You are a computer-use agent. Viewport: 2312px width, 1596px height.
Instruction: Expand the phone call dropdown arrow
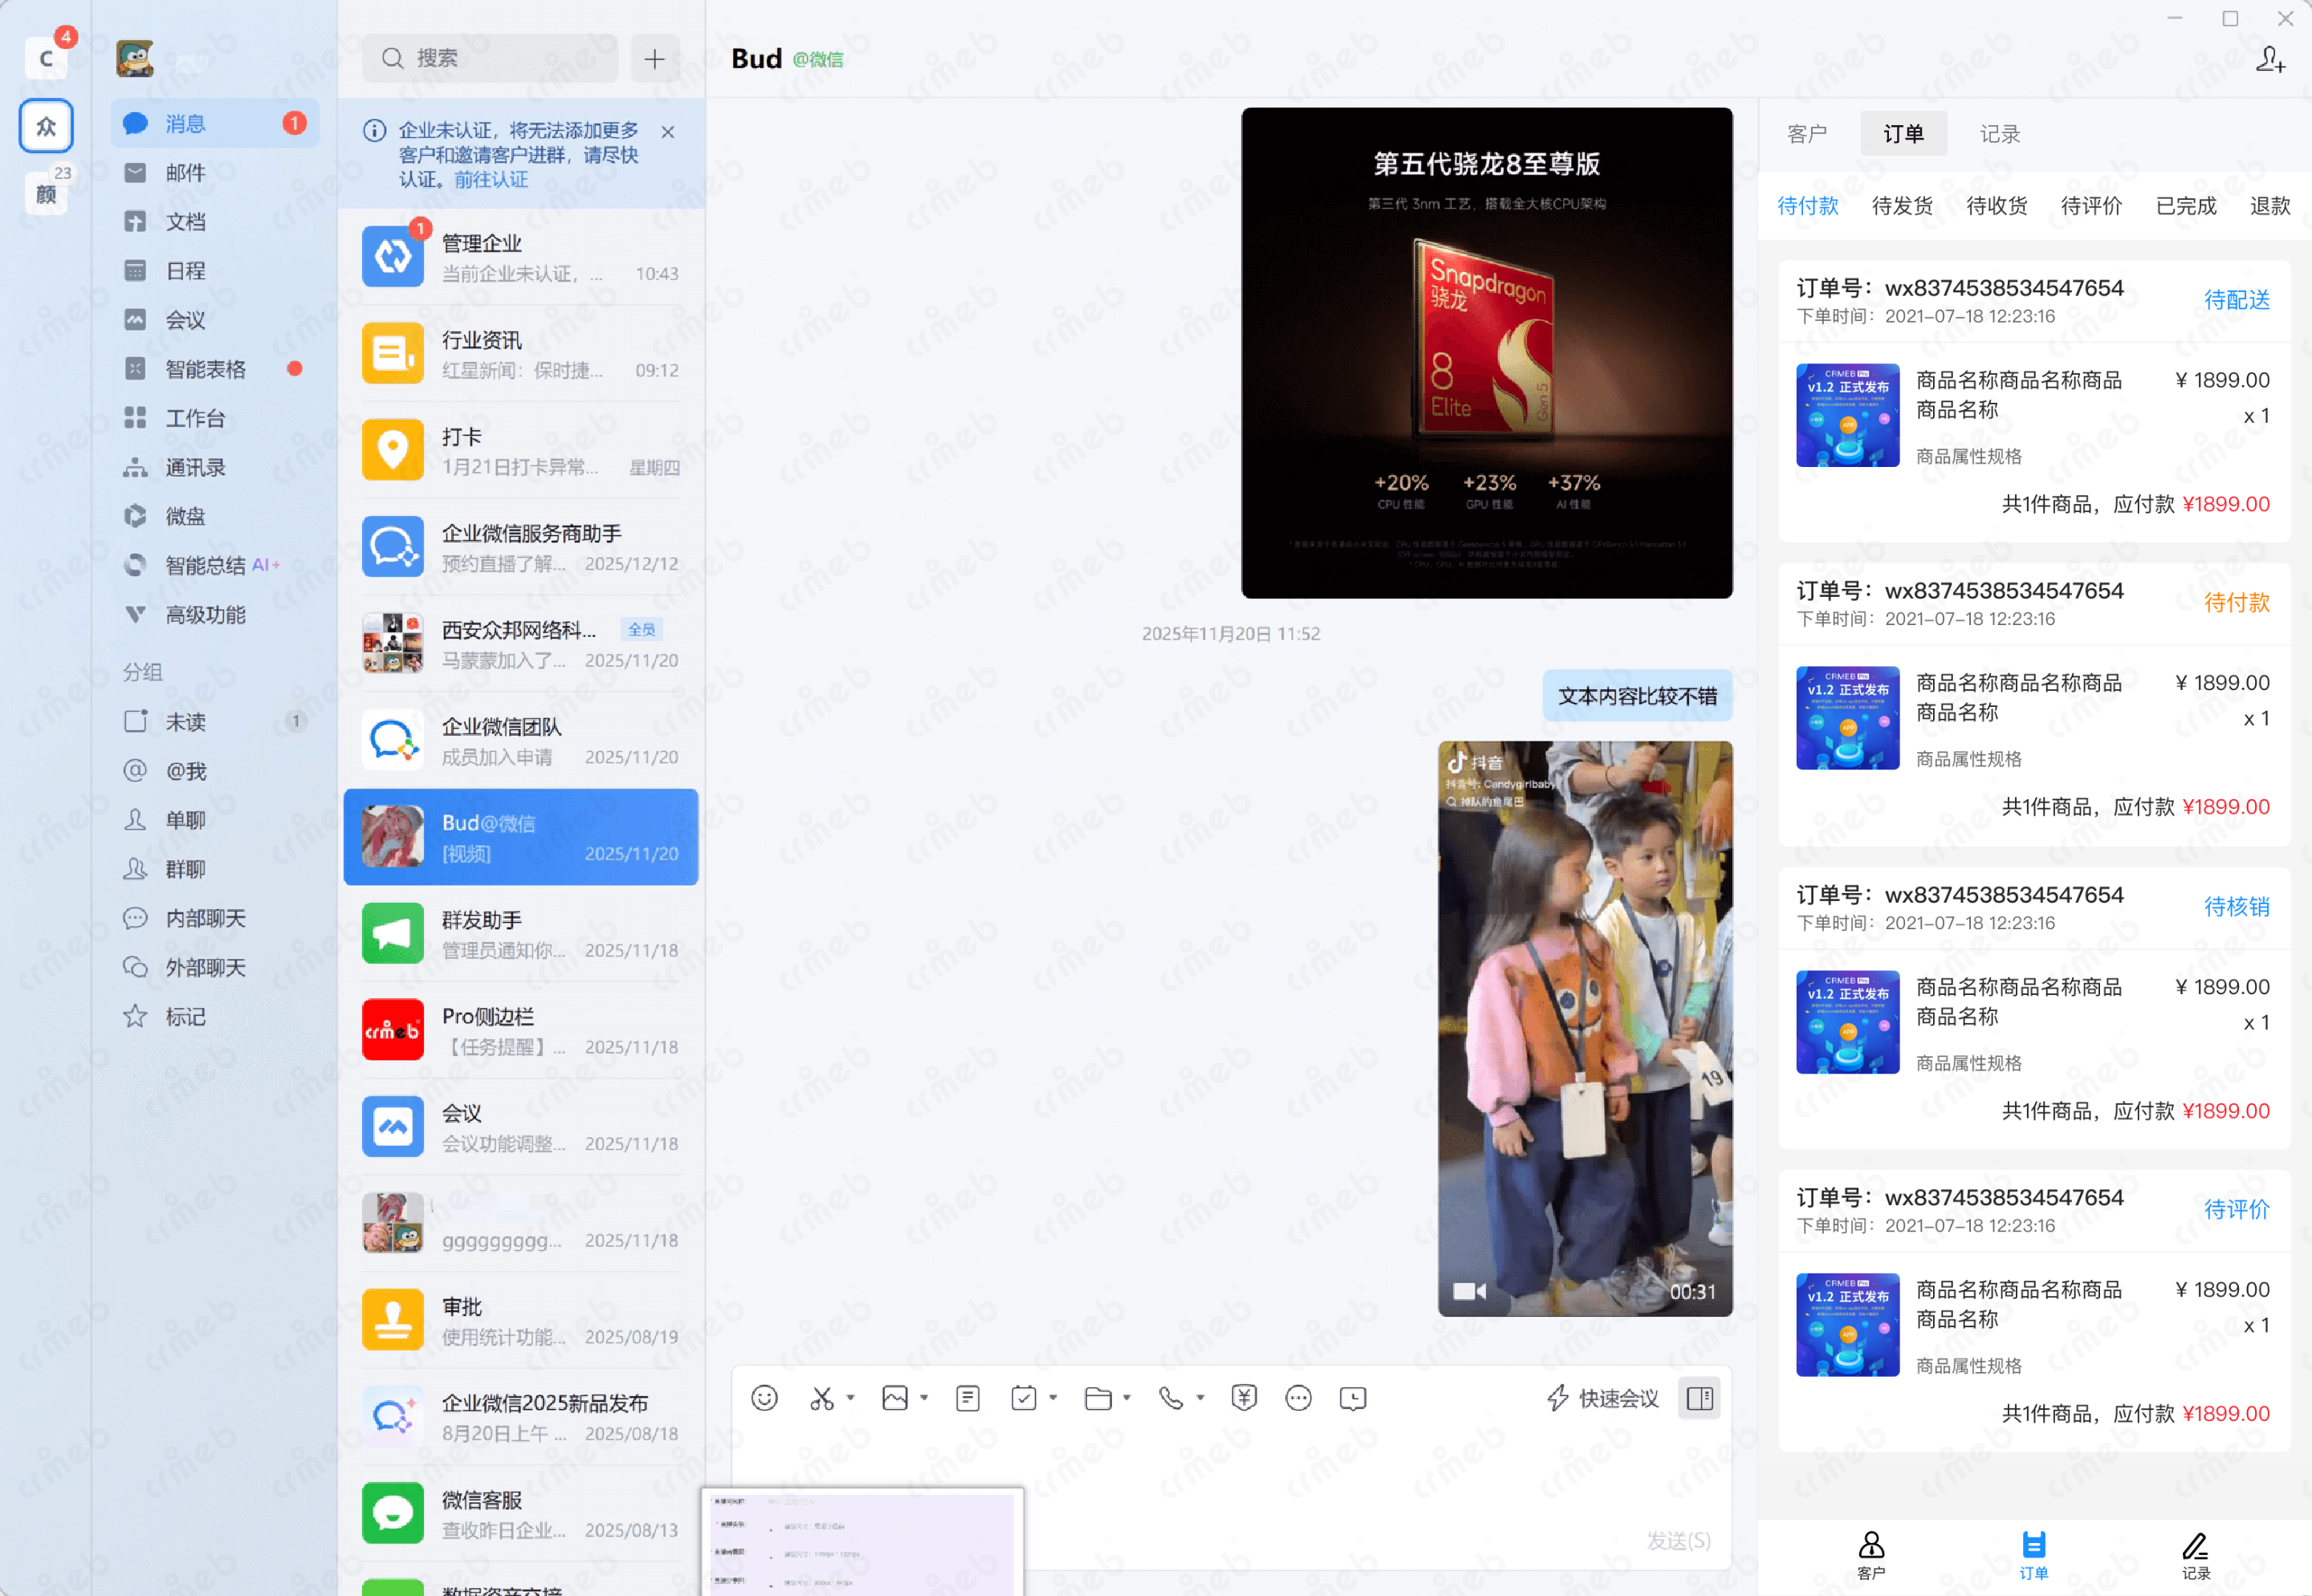pyautogui.click(x=1200, y=1398)
